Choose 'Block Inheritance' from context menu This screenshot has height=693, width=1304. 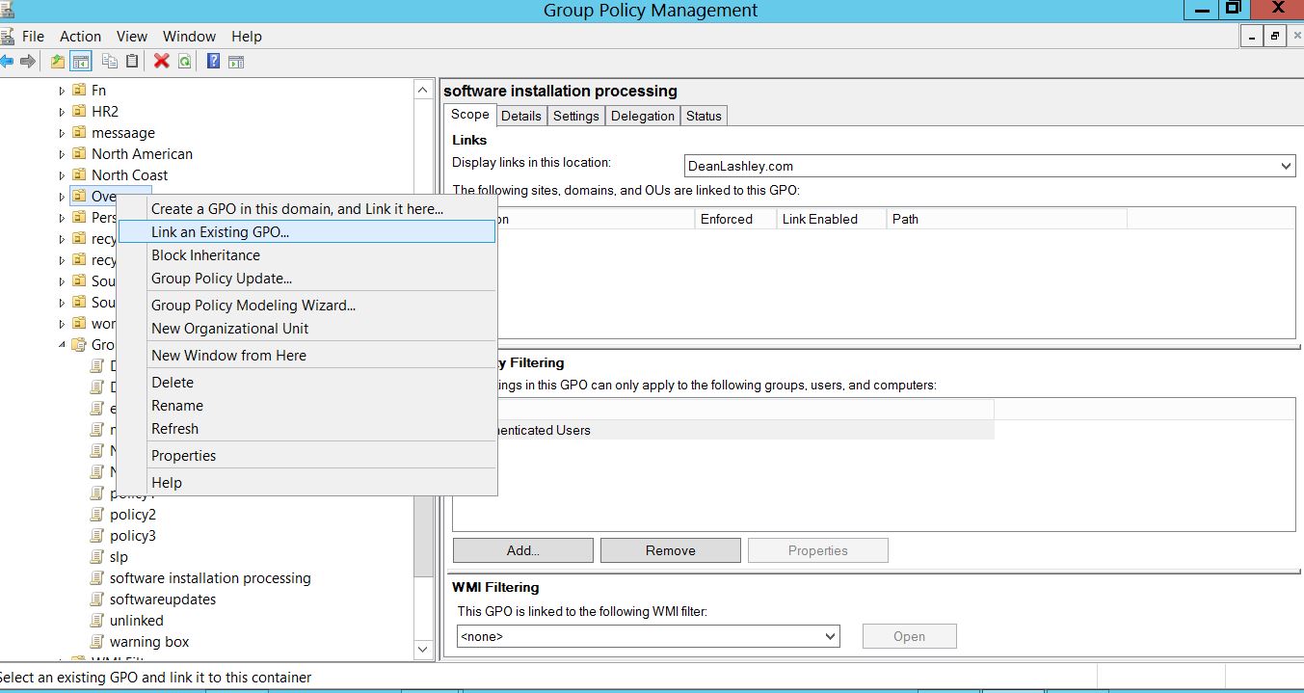[x=205, y=255]
